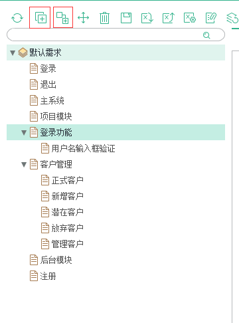This screenshot has width=239, height=323.
Task: Collapse the 客户管理 tree node
Action: tap(24, 164)
